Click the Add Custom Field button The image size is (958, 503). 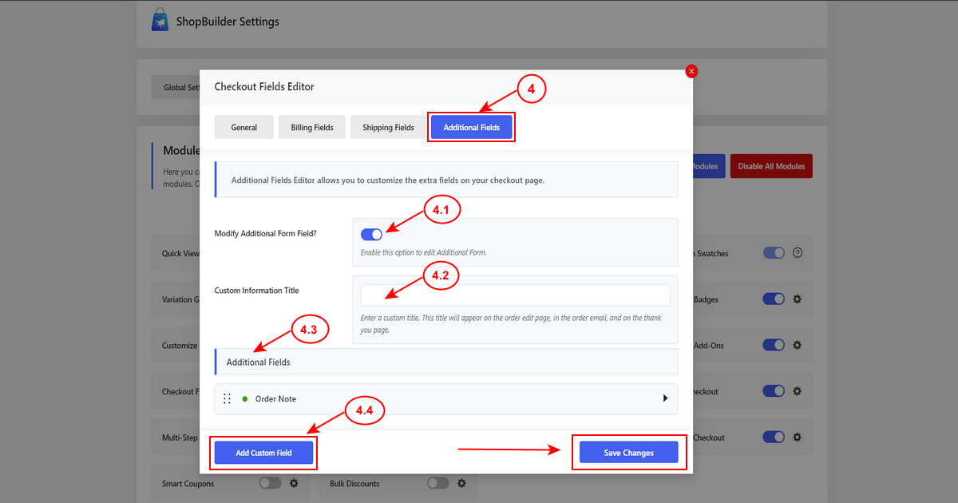(x=263, y=453)
